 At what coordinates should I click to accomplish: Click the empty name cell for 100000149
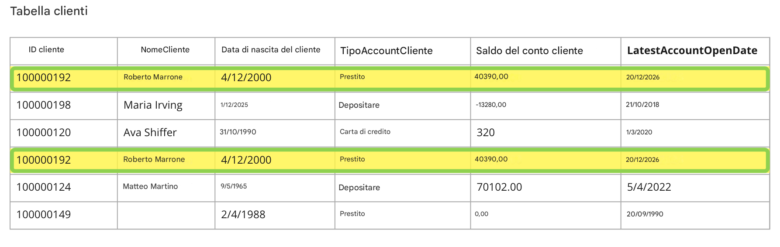tap(166, 215)
